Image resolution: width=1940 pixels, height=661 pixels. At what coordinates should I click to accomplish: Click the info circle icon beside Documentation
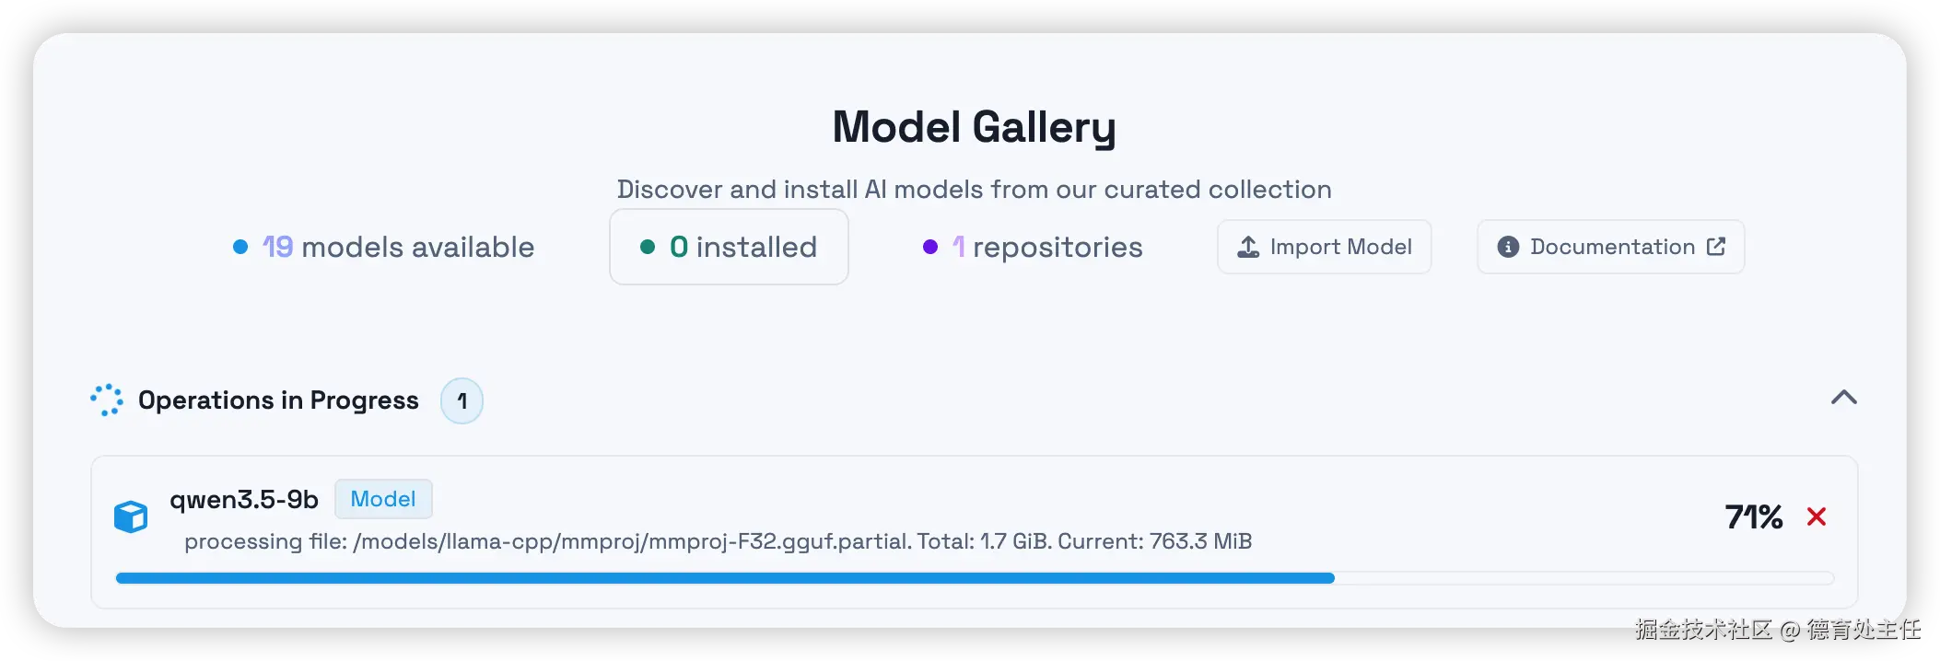[x=1508, y=247]
